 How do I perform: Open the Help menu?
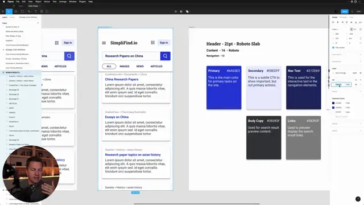click(90, 2)
